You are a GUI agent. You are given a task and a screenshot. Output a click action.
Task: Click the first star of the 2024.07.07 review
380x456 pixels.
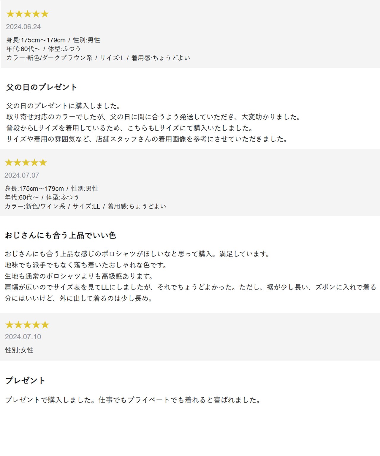point(9,162)
